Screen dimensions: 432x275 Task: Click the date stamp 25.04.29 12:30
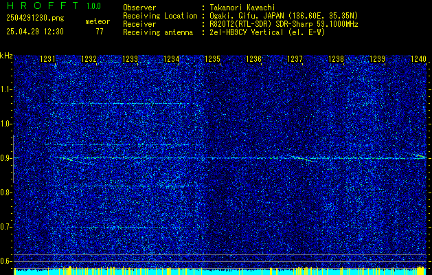tap(35, 32)
